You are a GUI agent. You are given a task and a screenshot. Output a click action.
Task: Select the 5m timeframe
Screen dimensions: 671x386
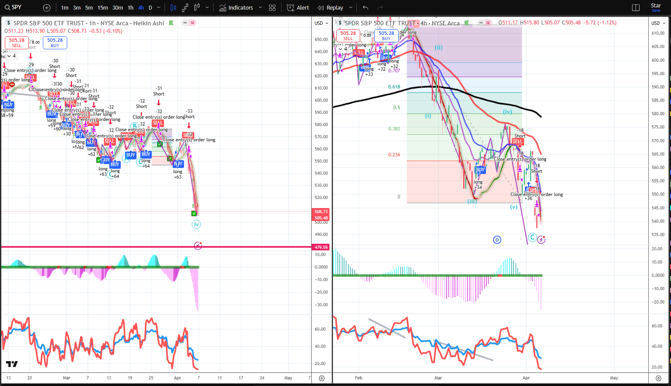(89, 8)
